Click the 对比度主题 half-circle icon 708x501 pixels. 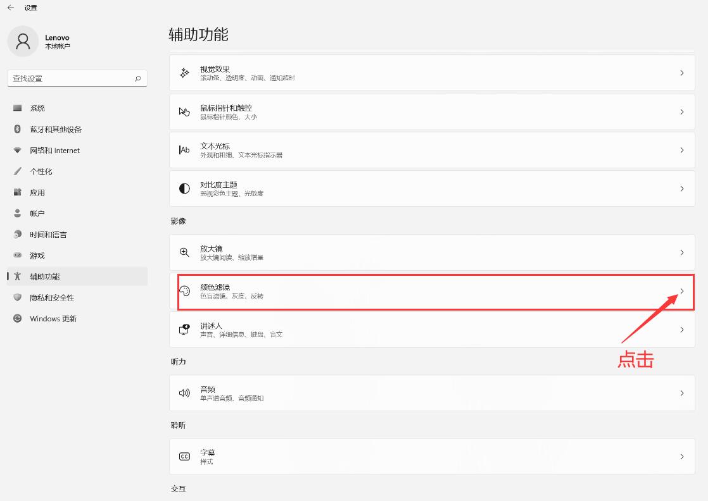(184, 189)
